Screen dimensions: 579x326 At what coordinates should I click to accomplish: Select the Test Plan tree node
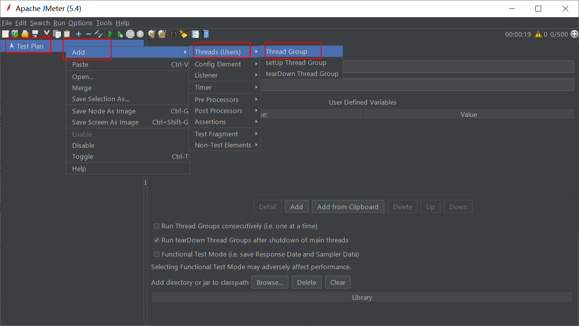click(30, 46)
